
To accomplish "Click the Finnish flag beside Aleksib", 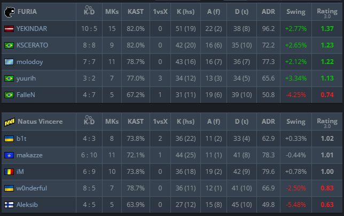I will click(x=9, y=205).
